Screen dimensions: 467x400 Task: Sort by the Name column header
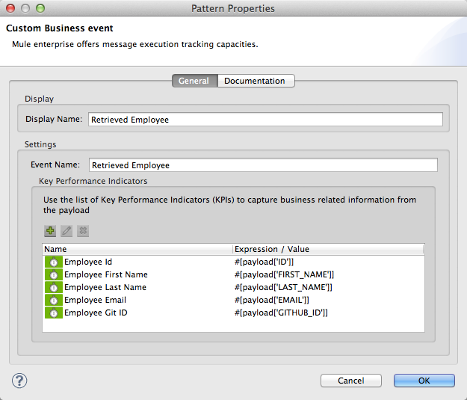[137, 249]
